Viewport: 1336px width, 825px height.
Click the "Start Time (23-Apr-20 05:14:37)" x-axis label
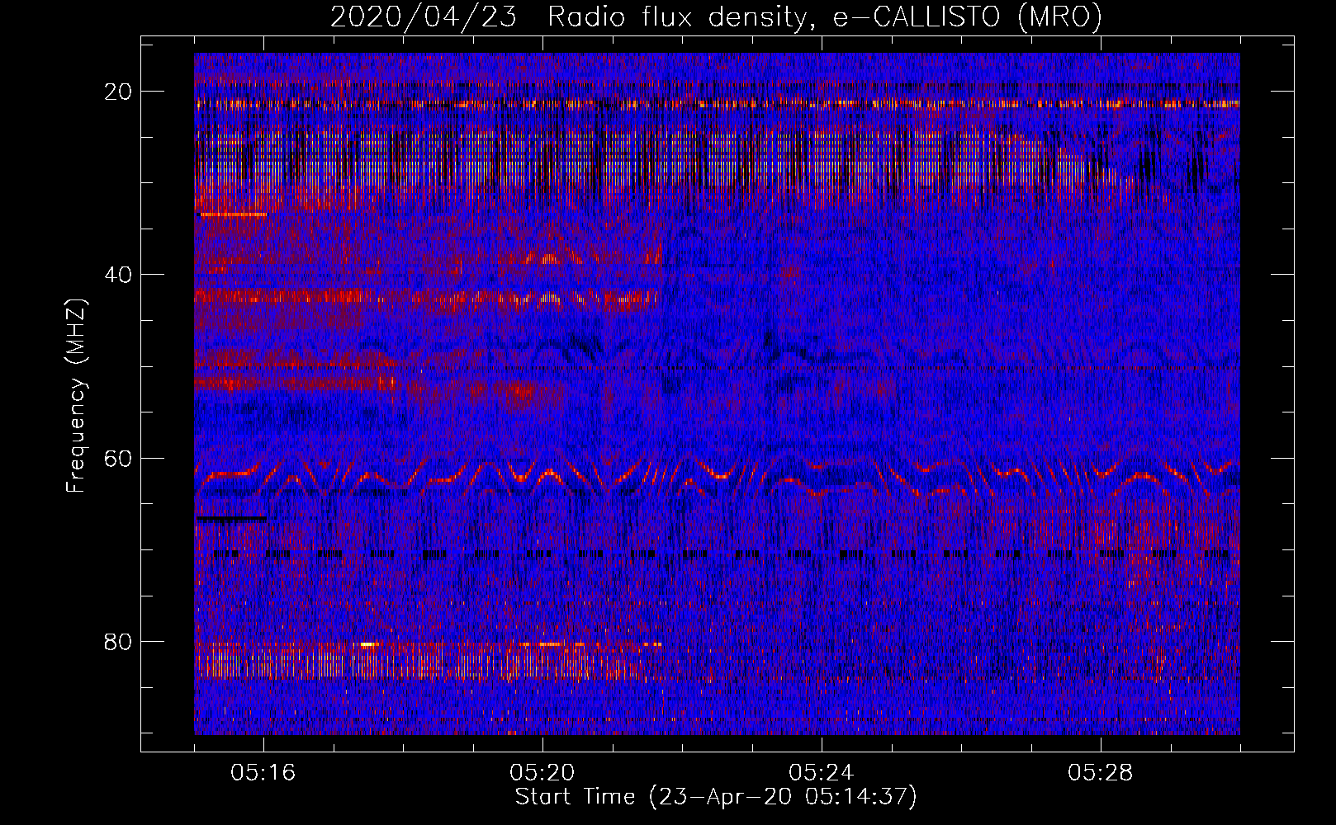point(716,797)
